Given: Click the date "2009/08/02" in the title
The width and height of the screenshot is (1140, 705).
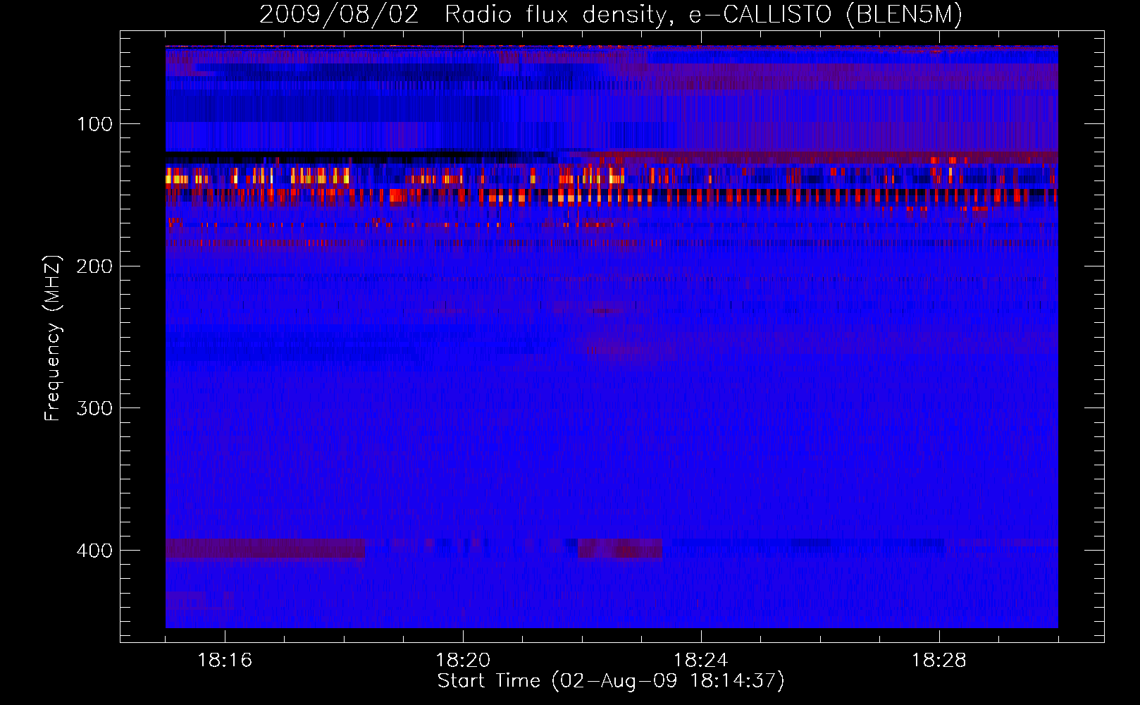Looking at the screenshot, I should pyautogui.click(x=339, y=14).
